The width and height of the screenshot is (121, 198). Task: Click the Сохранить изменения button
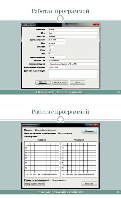pos(43,83)
